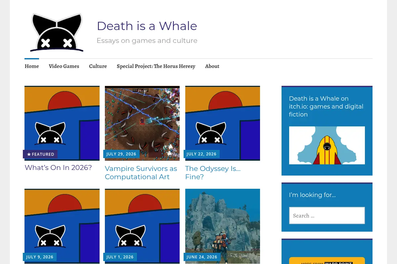Open the Culture menu item
The width and height of the screenshot is (397, 264).
coord(98,66)
